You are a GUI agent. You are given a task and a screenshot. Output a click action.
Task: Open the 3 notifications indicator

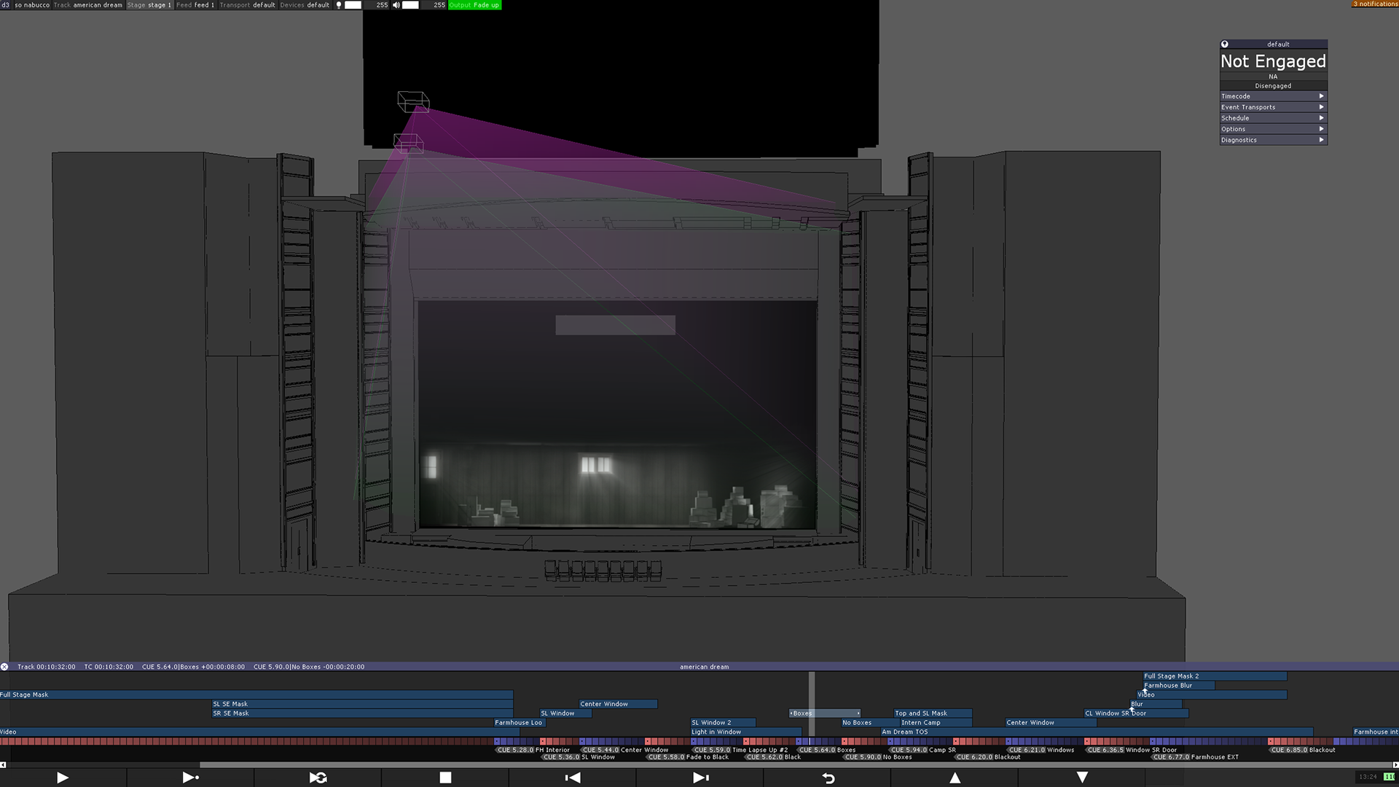pyautogui.click(x=1375, y=4)
